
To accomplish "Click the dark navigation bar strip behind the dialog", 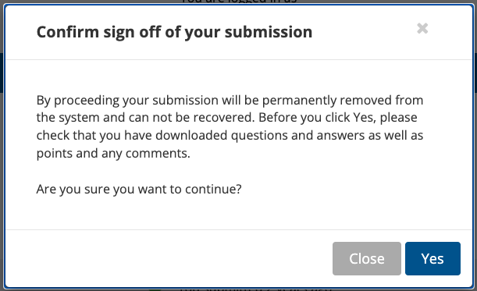I will (x=2, y=73).
